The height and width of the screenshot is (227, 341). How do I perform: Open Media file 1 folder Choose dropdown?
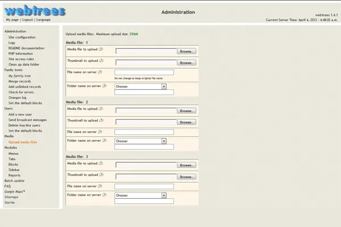pos(140,86)
